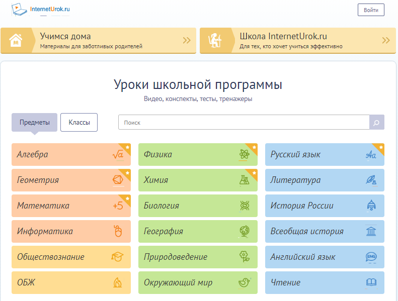Image resolution: width=398 pixels, height=301 pixels.
Task: Open the Чтение subject
Action: point(325,282)
